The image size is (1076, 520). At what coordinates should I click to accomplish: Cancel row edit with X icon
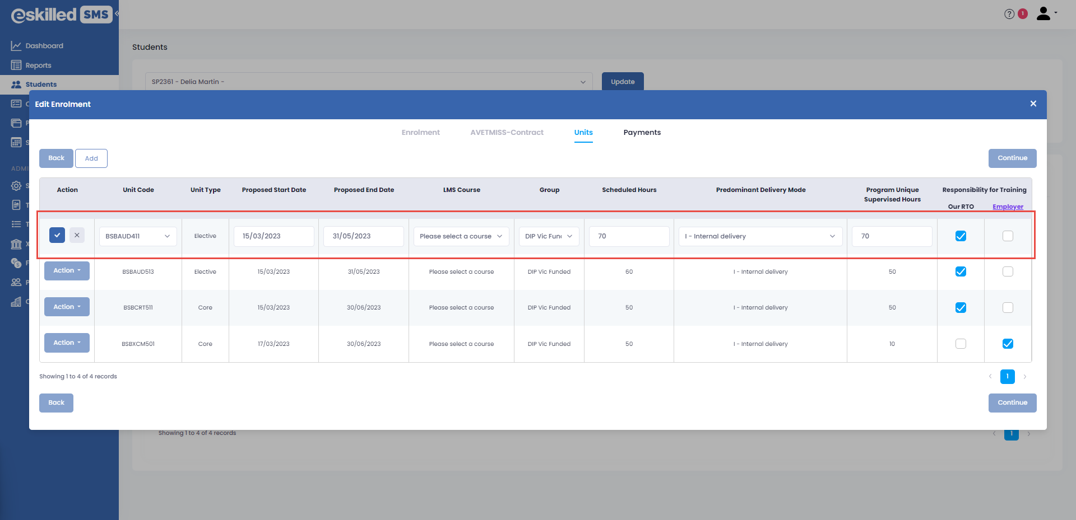77,236
